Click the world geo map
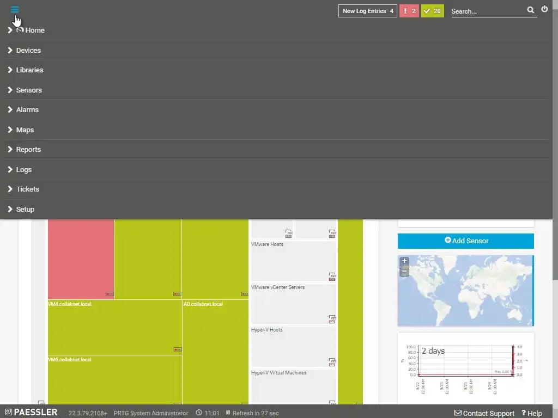The width and height of the screenshot is (558, 418). tap(465, 291)
